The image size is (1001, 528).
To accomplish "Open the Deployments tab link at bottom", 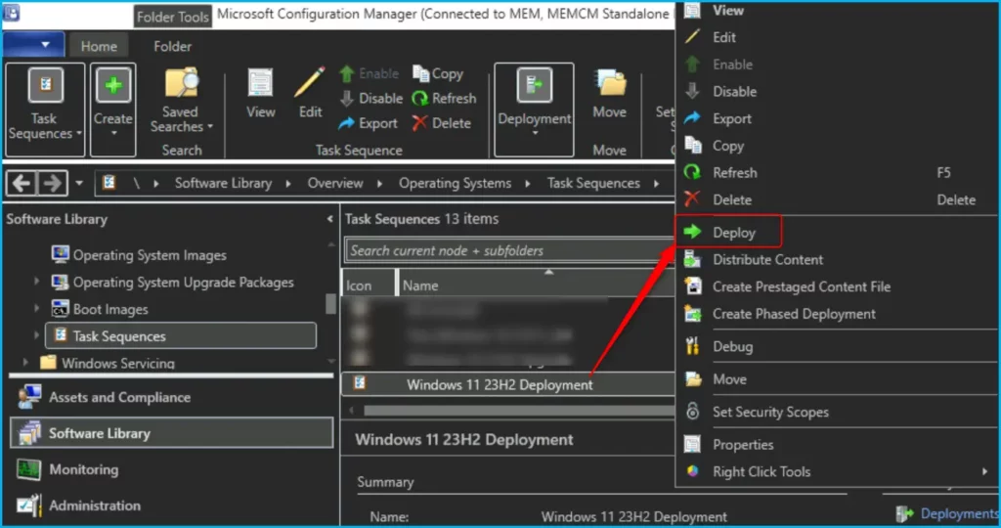I will (947, 513).
